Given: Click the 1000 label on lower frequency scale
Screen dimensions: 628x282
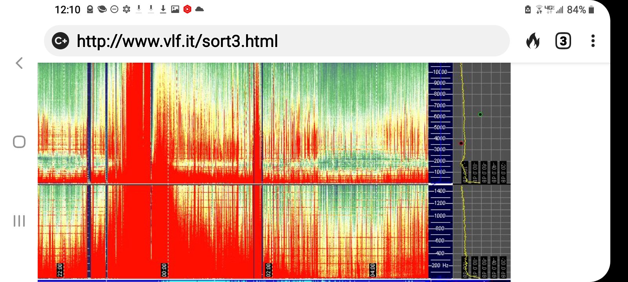Looking at the screenshot, I should pos(440,216).
